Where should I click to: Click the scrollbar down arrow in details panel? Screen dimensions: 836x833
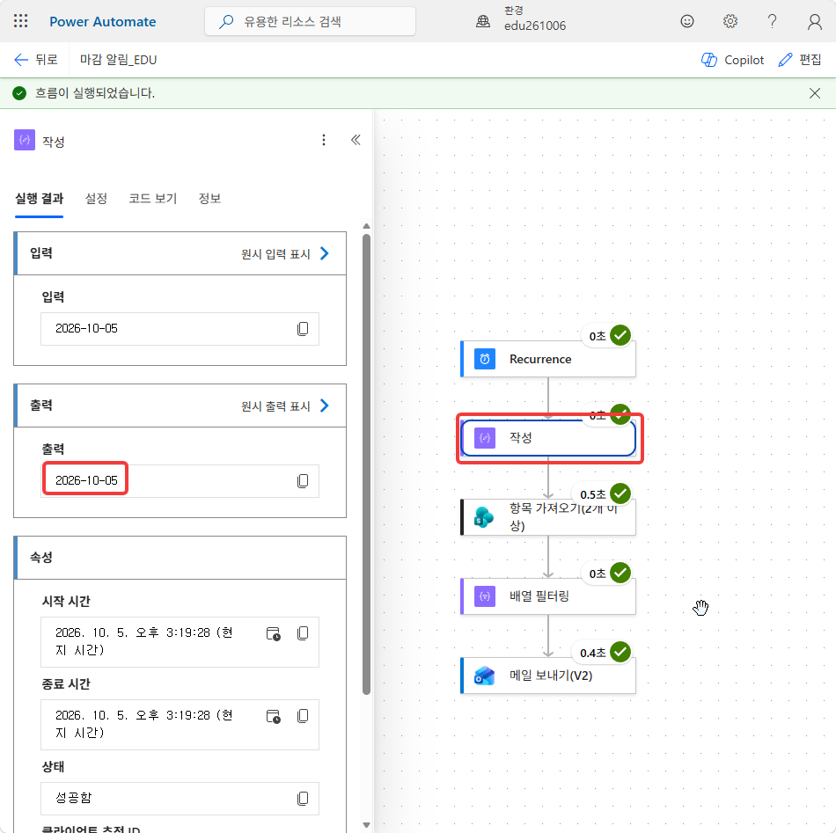366,825
